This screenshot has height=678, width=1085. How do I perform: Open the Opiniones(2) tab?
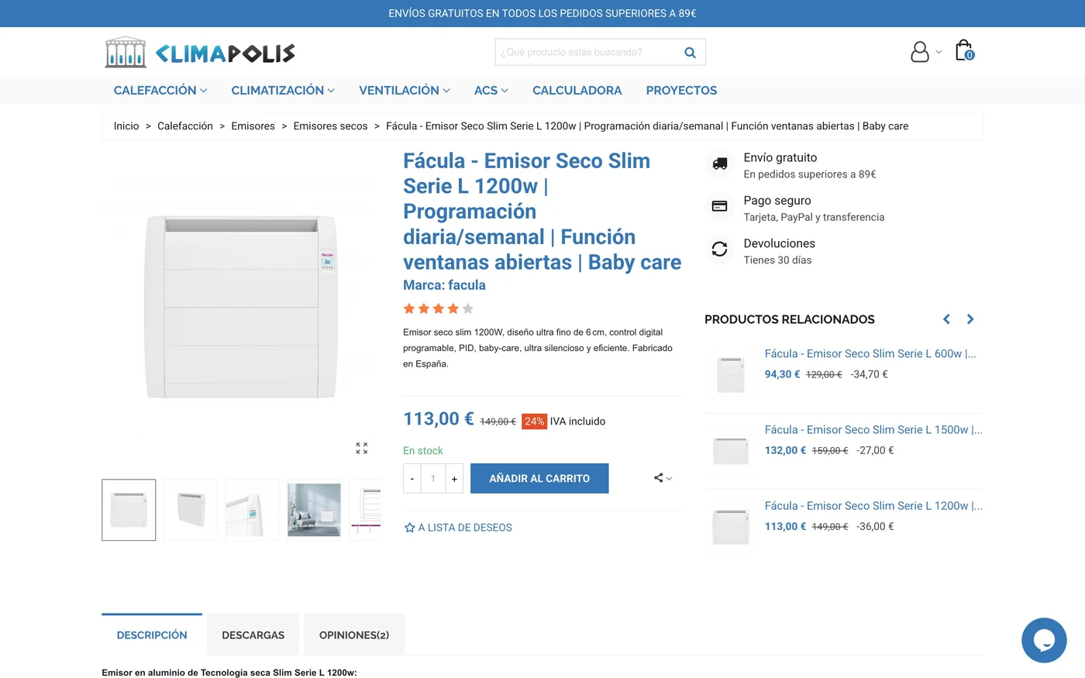pyautogui.click(x=354, y=635)
